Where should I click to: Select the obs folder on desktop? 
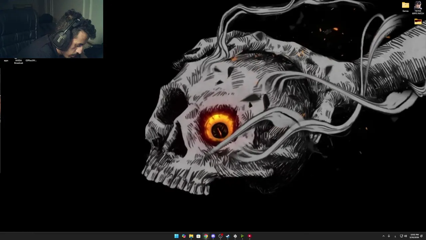[418, 23]
